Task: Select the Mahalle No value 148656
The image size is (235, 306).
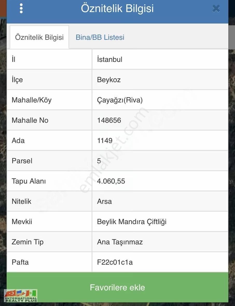Action: point(109,120)
